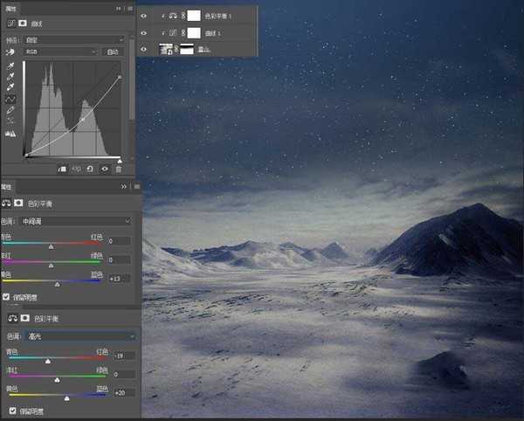524x421 pixels.
Task: Click the Properties tab of Color Balance panel
Action: pos(7,187)
